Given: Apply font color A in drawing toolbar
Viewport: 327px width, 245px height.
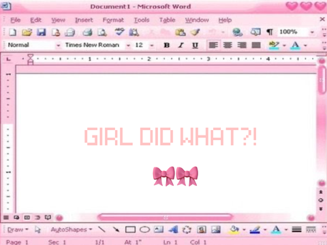Looking at the screenshot, I should click(276, 229).
